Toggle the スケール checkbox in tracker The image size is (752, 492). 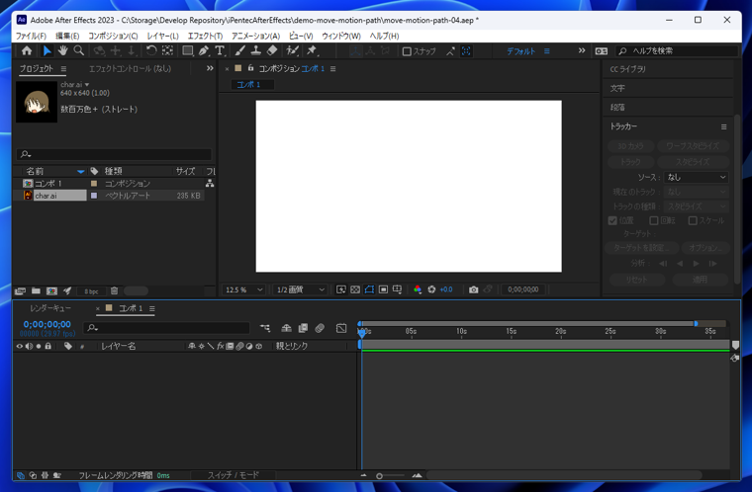pyautogui.click(x=693, y=220)
